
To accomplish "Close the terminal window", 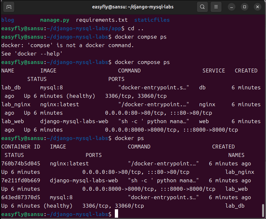I will pos(257,7).
